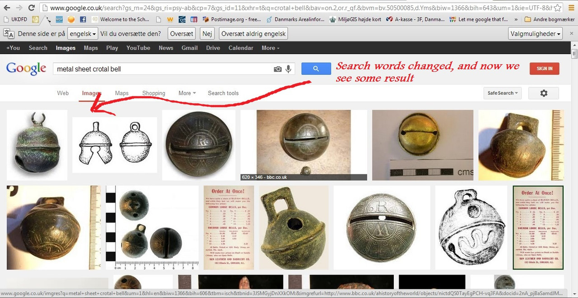The image size is (578, 298).
Task: Click the Oversæt translate button
Action: coord(182,34)
